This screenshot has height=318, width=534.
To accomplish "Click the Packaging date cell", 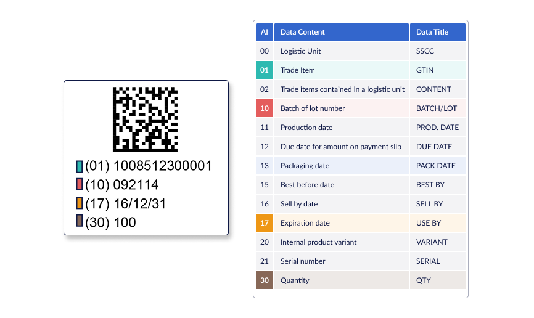I will pyautogui.click(x=342, y=166).
